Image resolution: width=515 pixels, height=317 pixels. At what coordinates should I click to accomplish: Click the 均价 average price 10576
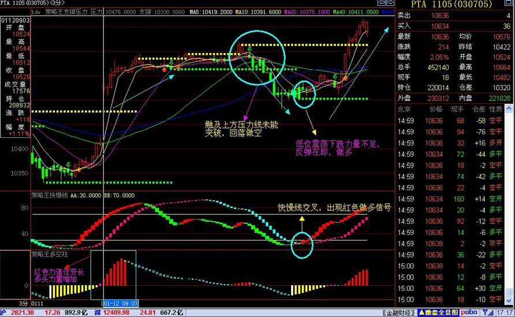(501, 37)
